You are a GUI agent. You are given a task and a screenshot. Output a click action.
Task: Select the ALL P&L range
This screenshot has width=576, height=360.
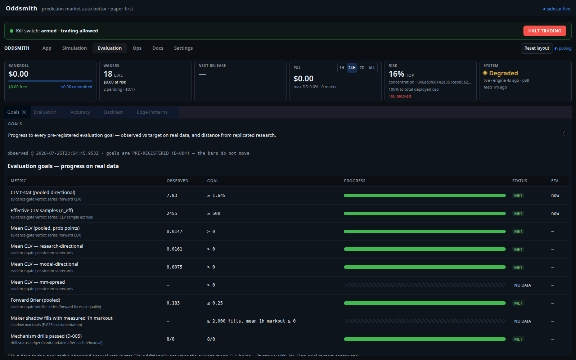pos(372,68)
